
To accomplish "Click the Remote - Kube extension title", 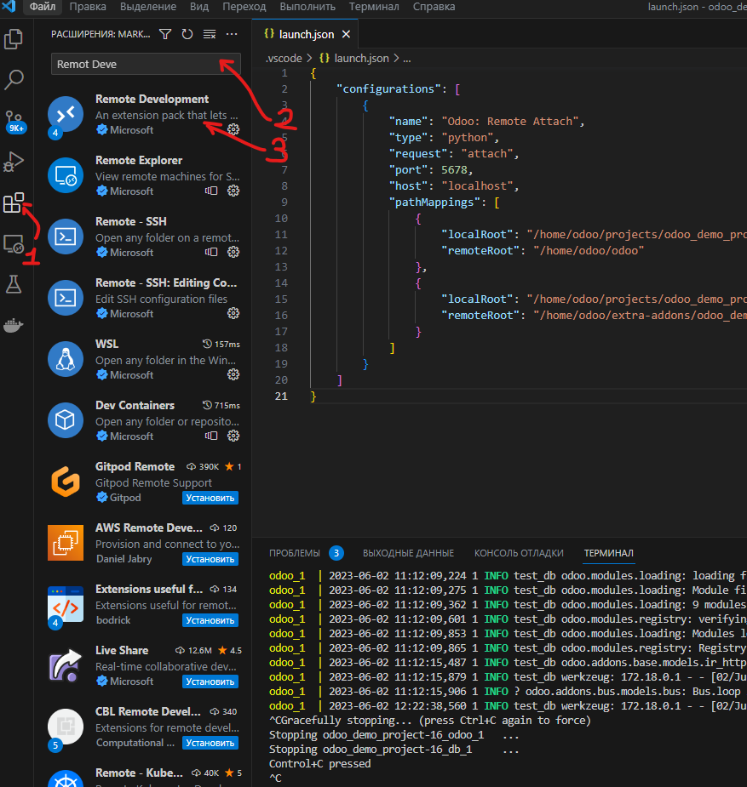I will point(139,773).
